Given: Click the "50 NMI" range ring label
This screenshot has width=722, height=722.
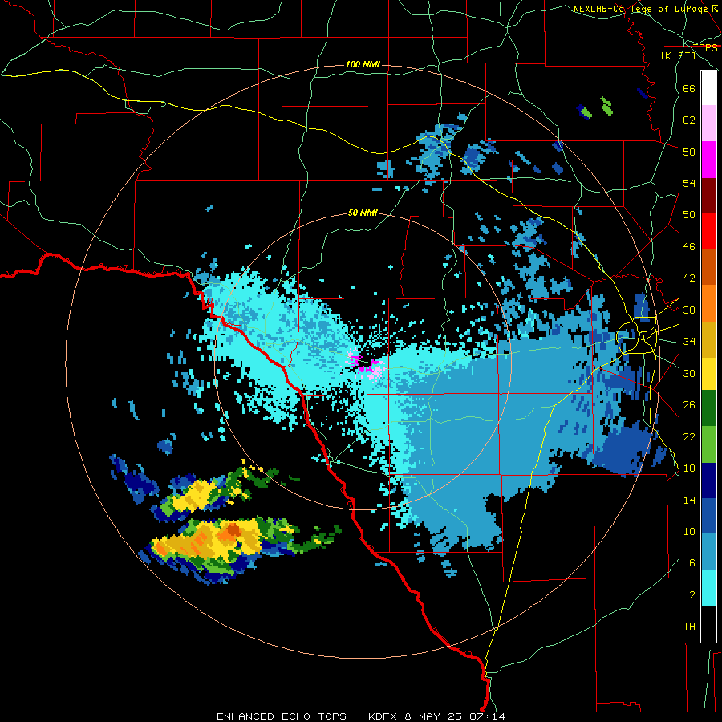Looking at the screenshot, I should tap(363, 213).
